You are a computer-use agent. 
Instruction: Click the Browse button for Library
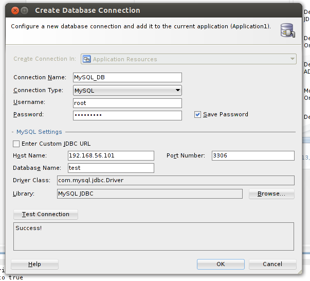coord(271,194)
